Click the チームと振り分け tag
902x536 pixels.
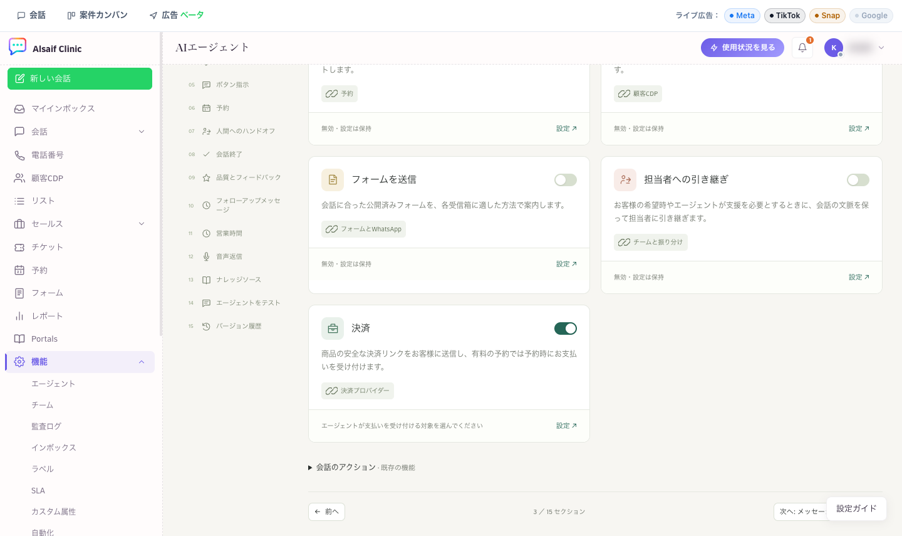tap(651, 242)
